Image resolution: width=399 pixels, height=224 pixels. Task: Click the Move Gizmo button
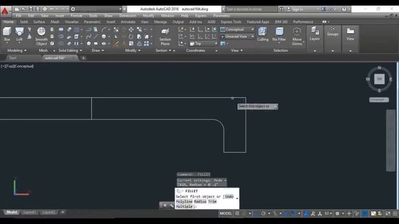pyautogui.click(x=297, y=36)
